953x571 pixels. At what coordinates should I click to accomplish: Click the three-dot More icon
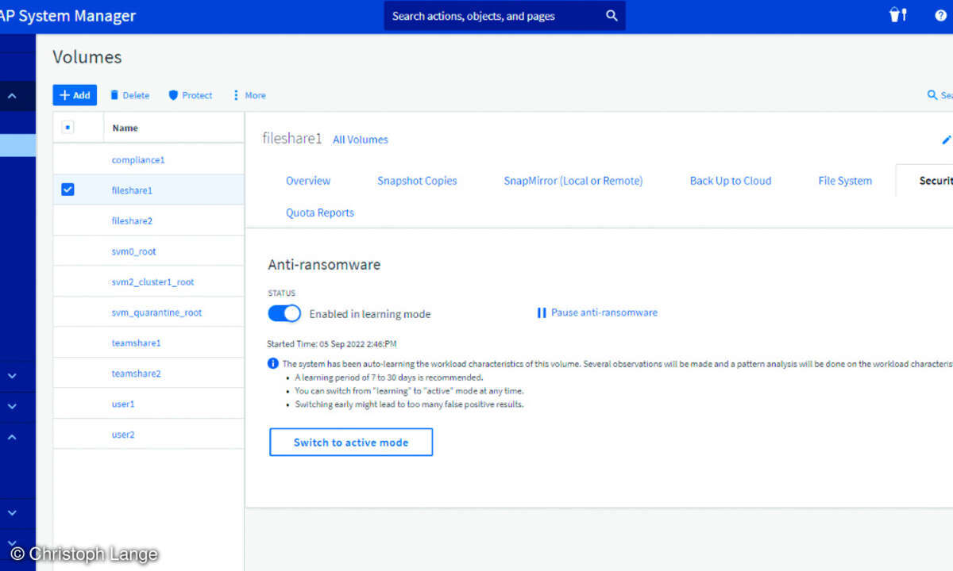(236, 95)
